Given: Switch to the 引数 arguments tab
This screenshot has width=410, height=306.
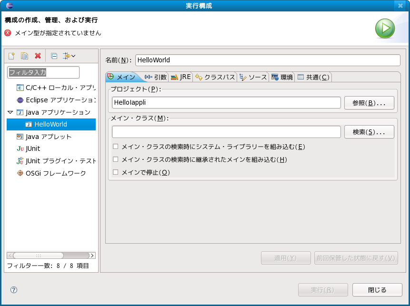Looking at the screenshot, I should click(156, 77).
